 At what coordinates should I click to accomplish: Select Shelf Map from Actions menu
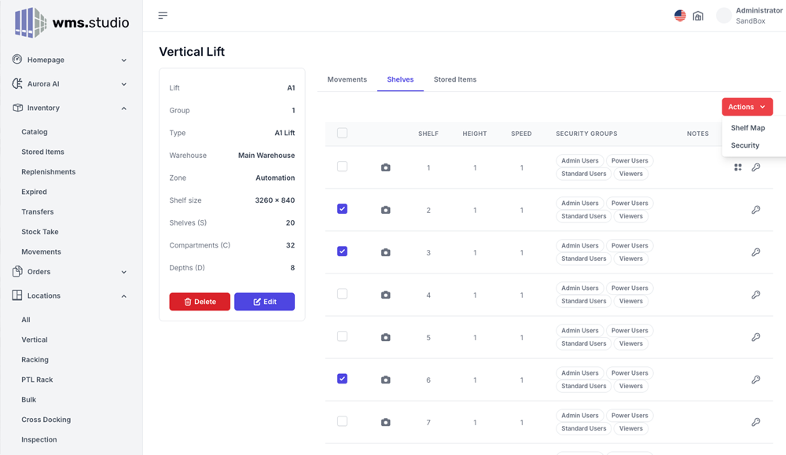pos(747,128)
